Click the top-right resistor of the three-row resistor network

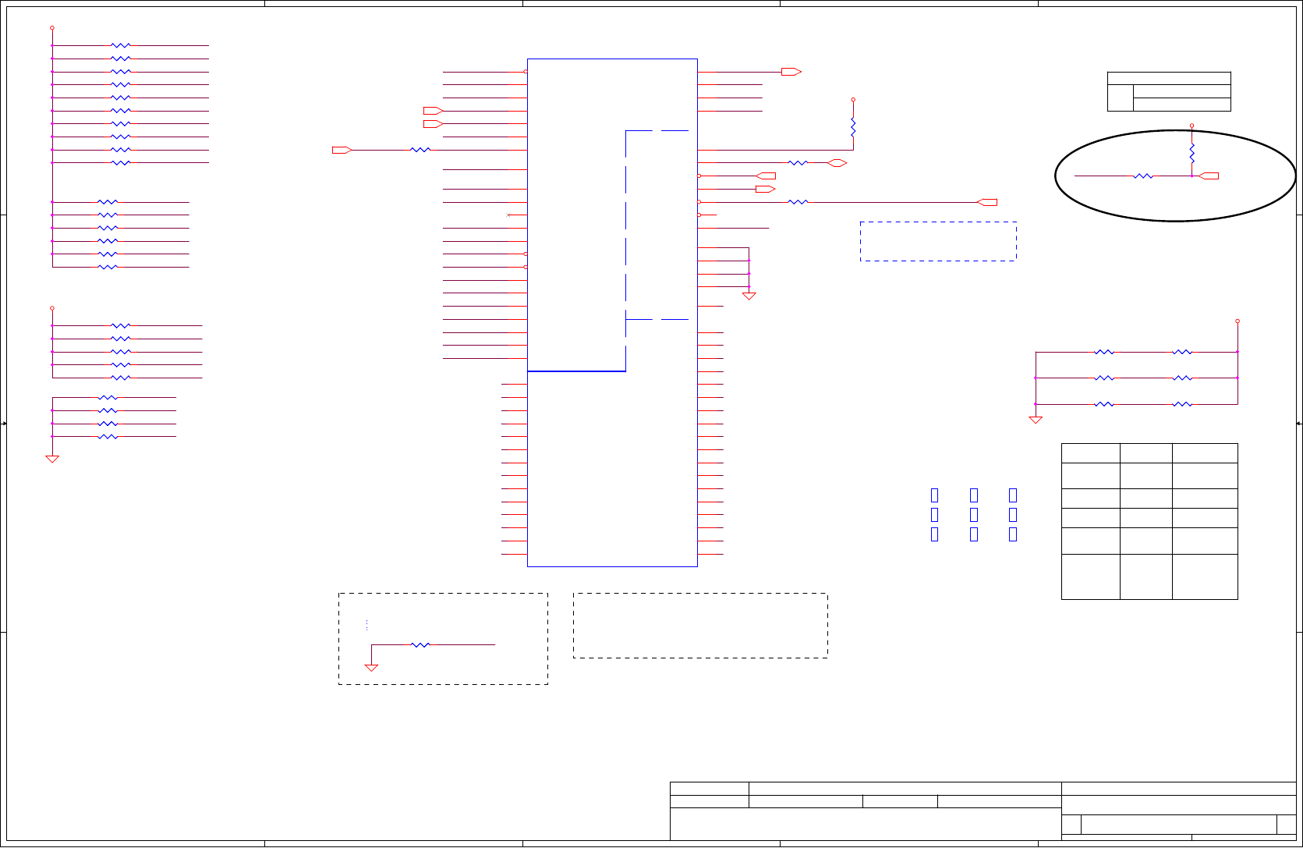coord(1182,353)
